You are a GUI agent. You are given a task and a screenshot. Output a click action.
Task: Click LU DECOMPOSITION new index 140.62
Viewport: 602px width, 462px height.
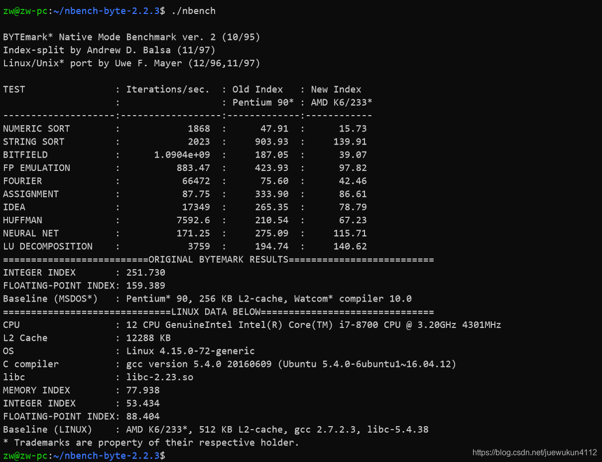tap(350, 246)
